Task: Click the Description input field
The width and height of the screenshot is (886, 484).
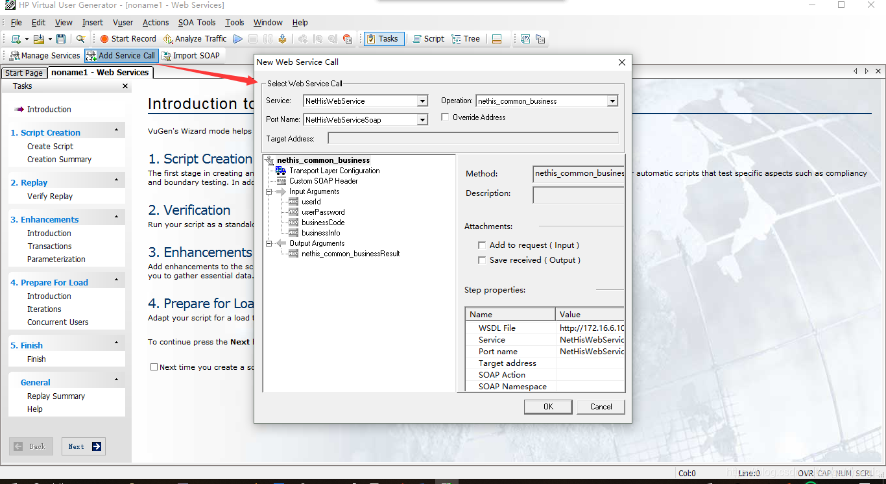Action: click(579, 195)
